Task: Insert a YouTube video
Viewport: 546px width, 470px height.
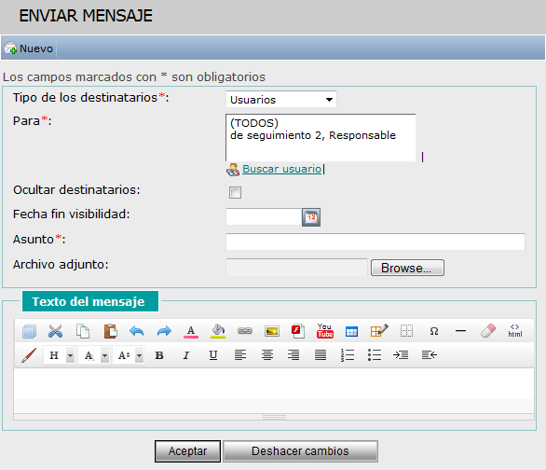Action: coord(325,331)
